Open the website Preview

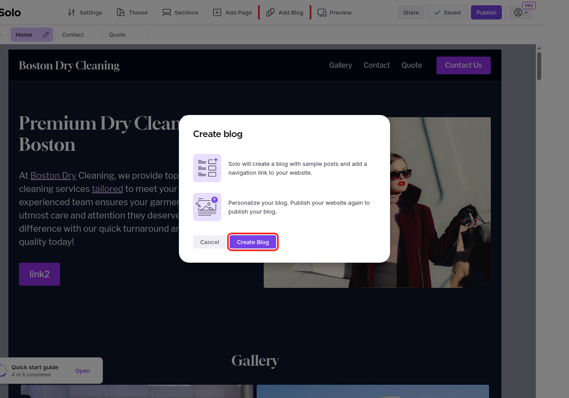coord(335,12)
